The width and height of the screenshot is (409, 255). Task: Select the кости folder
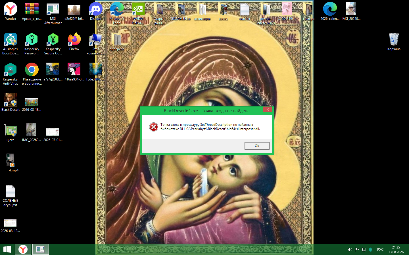tap(223, 12)
